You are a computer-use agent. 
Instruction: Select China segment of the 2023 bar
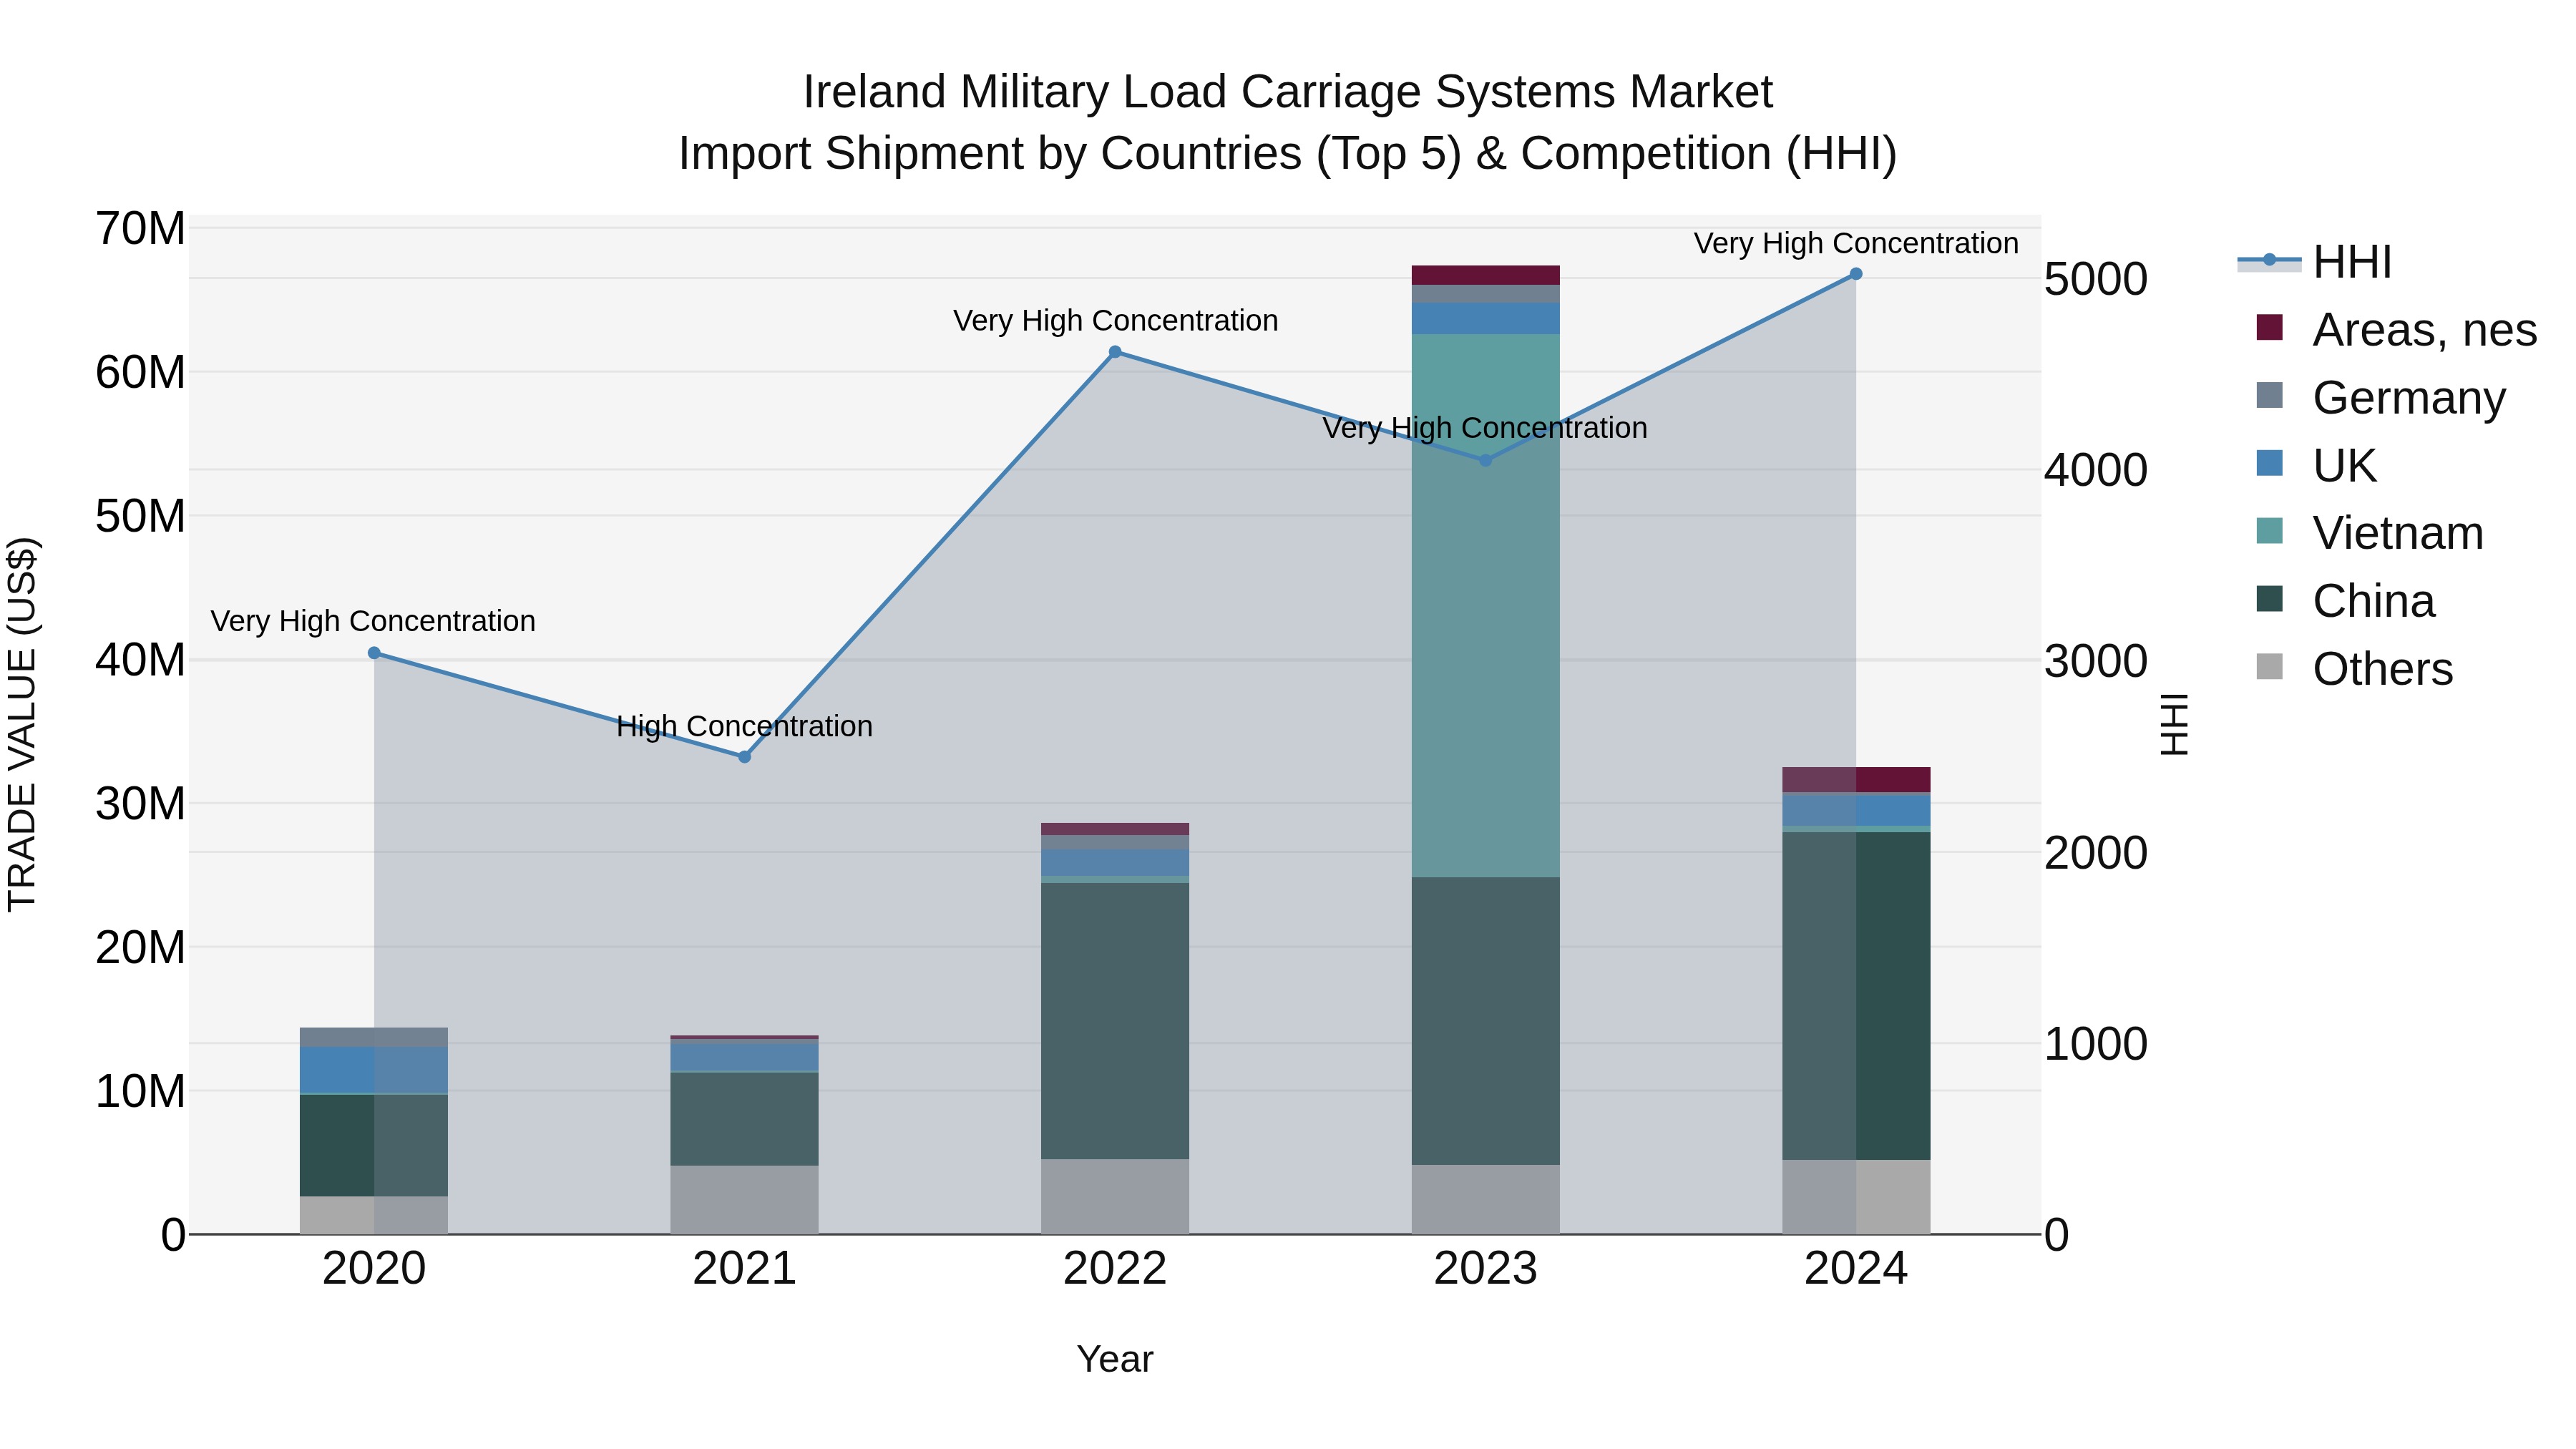tap(1485, 1021)
